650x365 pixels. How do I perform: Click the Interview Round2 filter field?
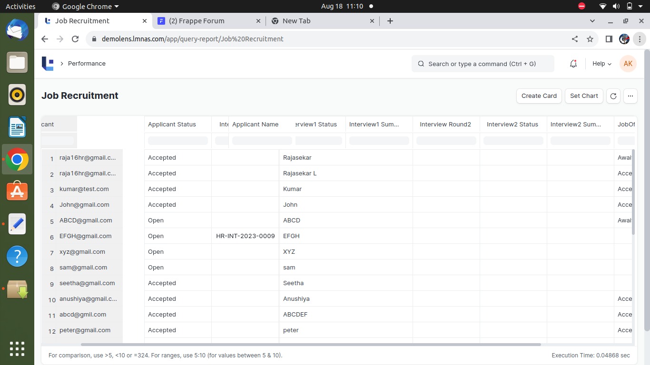click(x=446, y=141)
